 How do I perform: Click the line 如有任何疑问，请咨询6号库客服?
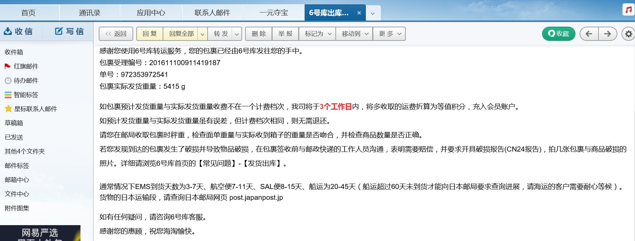(153, 217)
